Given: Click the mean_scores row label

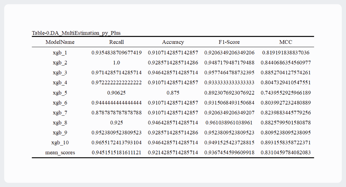Looking at the screenshot, I should tap(60, 153).
